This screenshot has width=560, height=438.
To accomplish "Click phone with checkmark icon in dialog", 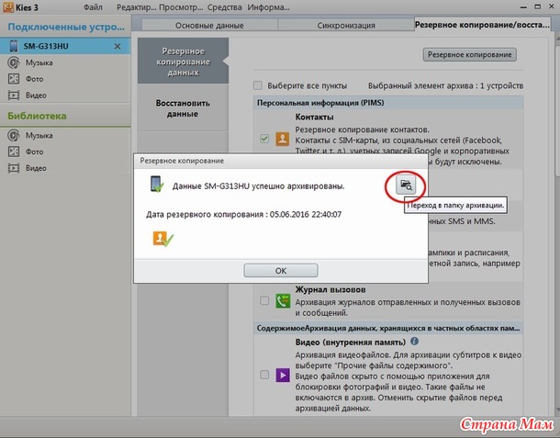I will [x=157, y=185].
